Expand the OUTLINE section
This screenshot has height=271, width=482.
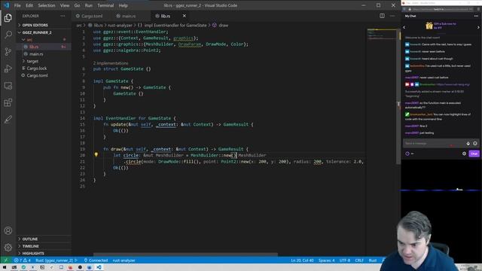pyautogui.click(x=30, y=239)
